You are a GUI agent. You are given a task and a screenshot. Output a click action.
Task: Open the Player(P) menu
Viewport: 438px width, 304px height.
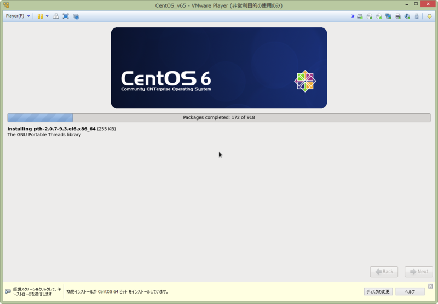[18, 16]
